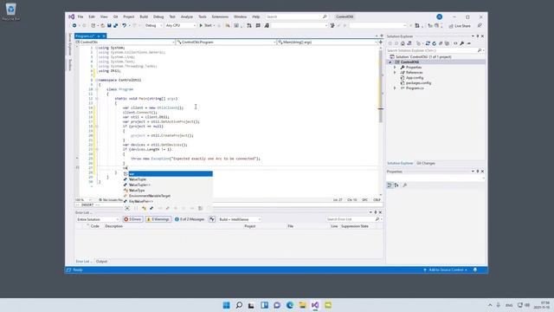
Task: Click the Home icon in Solution Explorer toolbar
Action: 403,43
